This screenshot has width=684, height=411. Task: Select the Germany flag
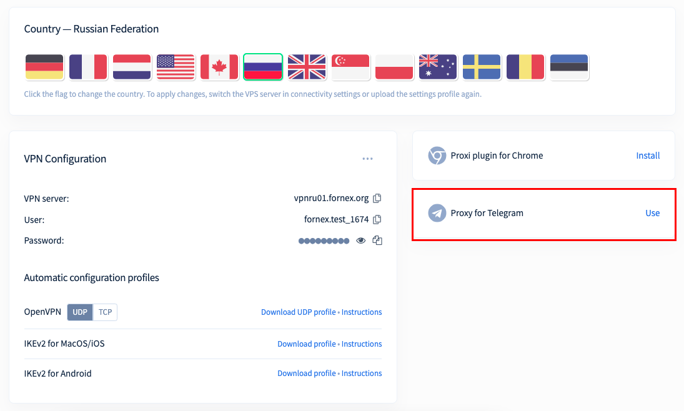(x=44, y=67)
